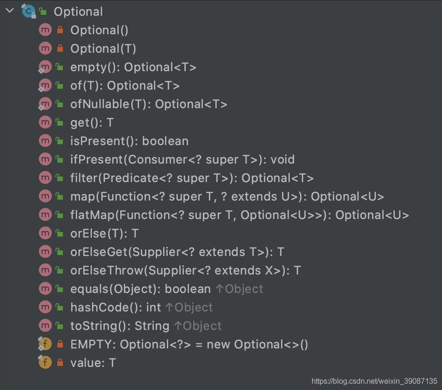This screenshot has width=442, height=390.
Task: Click the chevron left of Optional
Action: (x=9, y=11)
